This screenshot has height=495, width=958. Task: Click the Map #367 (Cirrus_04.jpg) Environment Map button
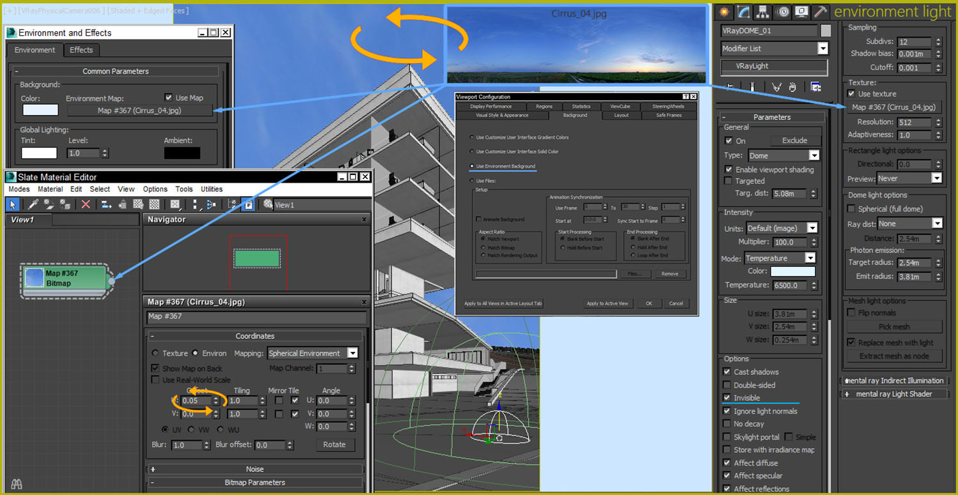point(139,110)
